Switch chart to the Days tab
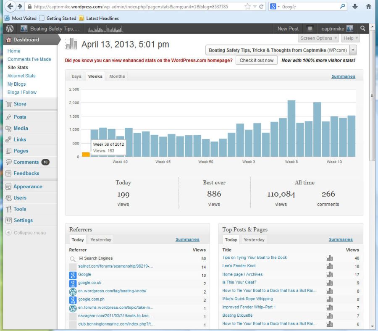The width and height of the screenshot is (378, 331). point(76,76)
